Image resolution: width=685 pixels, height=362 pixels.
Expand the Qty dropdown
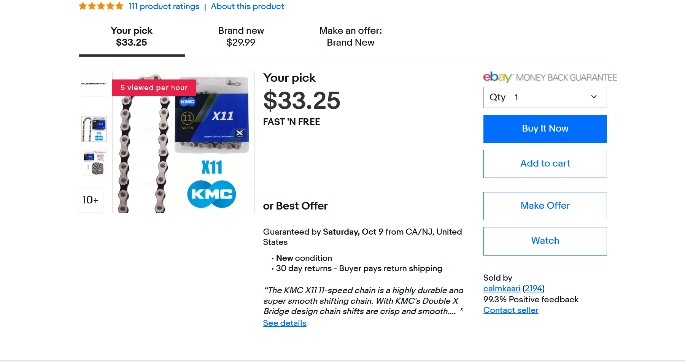pyautogui.click(x=545, y=97)
